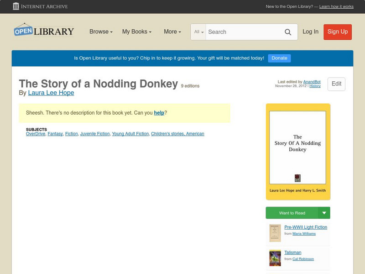The height and width of the screenshot is (274, 365).
Task: Click the magnifying glass search icon
Action: [288, 32]
